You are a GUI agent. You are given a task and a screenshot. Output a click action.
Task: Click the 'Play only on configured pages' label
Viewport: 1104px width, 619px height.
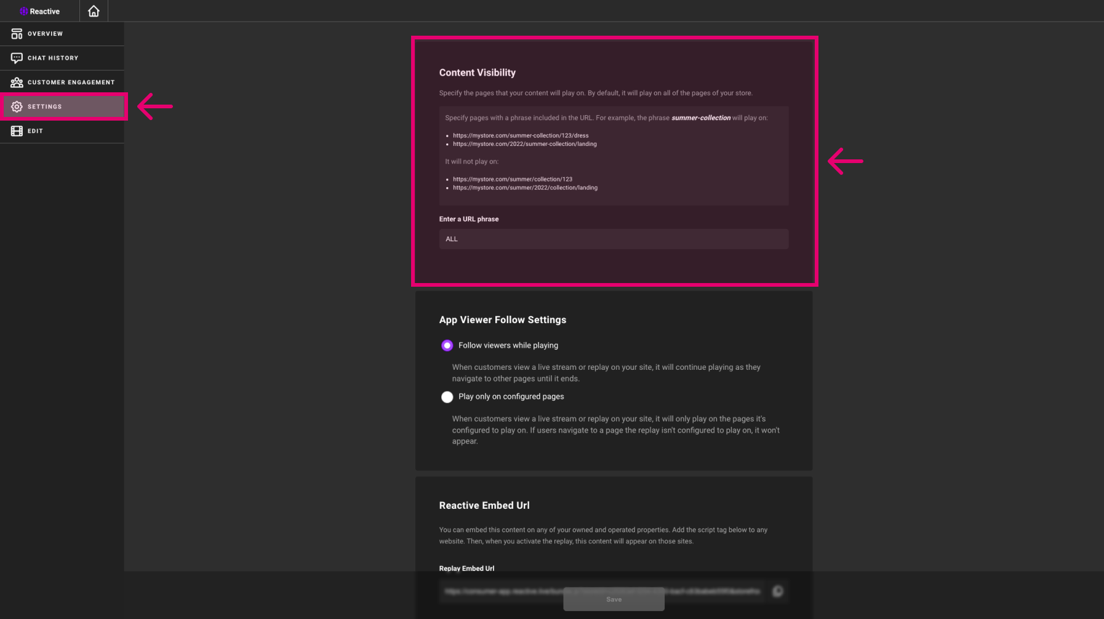tap(511, 397)
